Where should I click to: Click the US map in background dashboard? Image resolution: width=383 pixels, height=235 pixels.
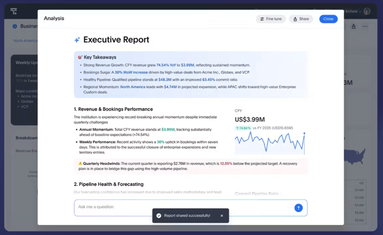pos(355,156)
